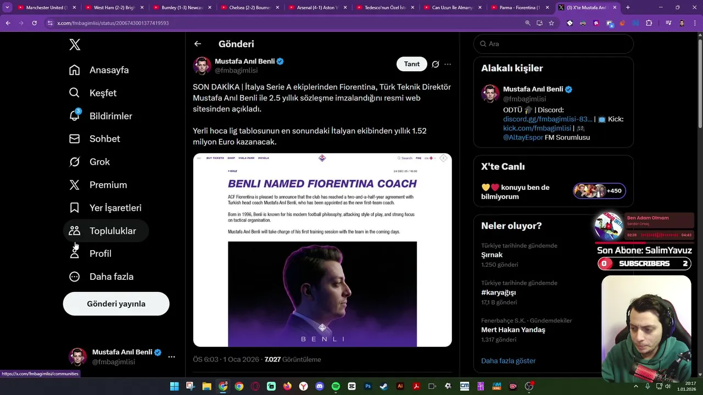The image size is (703, 395).
Task: Switch to Manchester United browser tab
Action: tap(47, 8)
